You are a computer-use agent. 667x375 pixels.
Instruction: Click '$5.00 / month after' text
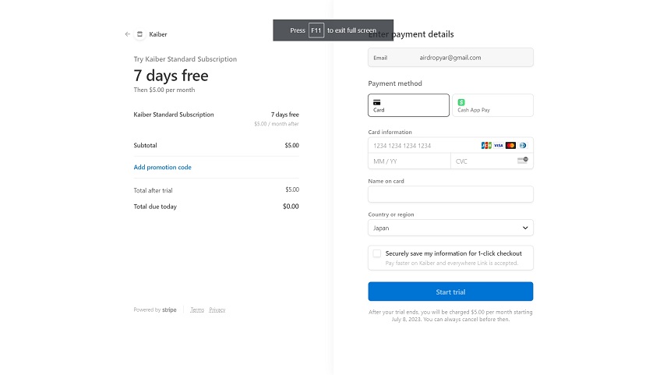coord(277,124)
